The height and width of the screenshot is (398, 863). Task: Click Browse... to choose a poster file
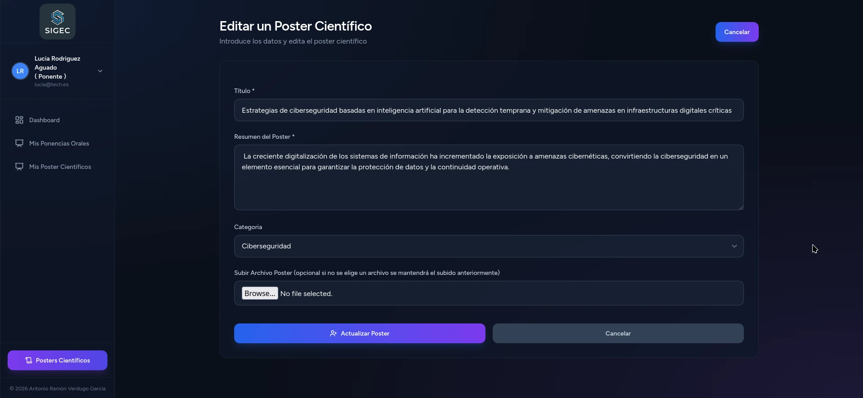[x=260, y=293]
